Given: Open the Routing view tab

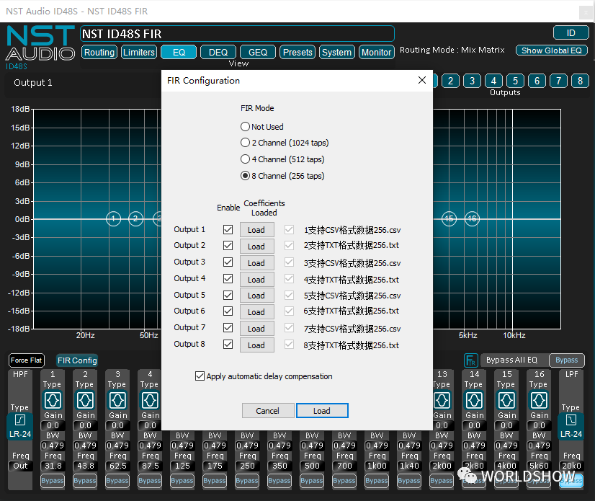Looking at the screenshot, I should [99, 52].
